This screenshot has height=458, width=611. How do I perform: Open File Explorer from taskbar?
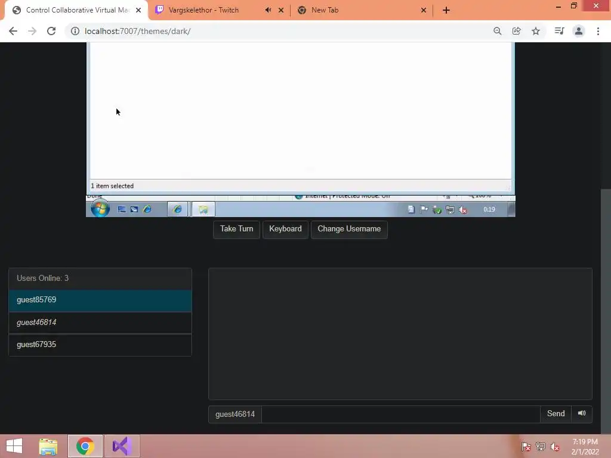(48, 446)
